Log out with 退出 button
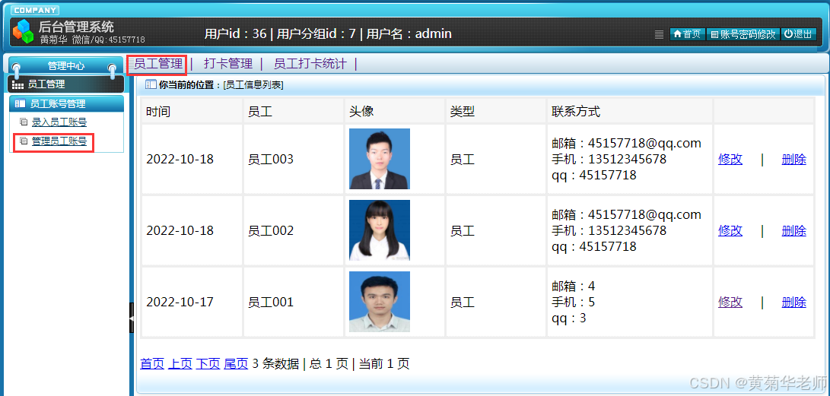This screenshot has height=396, width=830. click(798, 34)
